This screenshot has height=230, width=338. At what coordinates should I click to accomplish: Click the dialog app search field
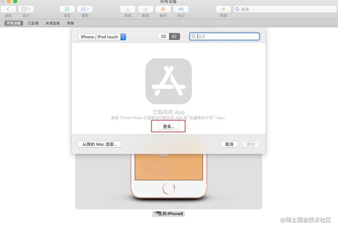pyautogui.click(x=224, y=36)
